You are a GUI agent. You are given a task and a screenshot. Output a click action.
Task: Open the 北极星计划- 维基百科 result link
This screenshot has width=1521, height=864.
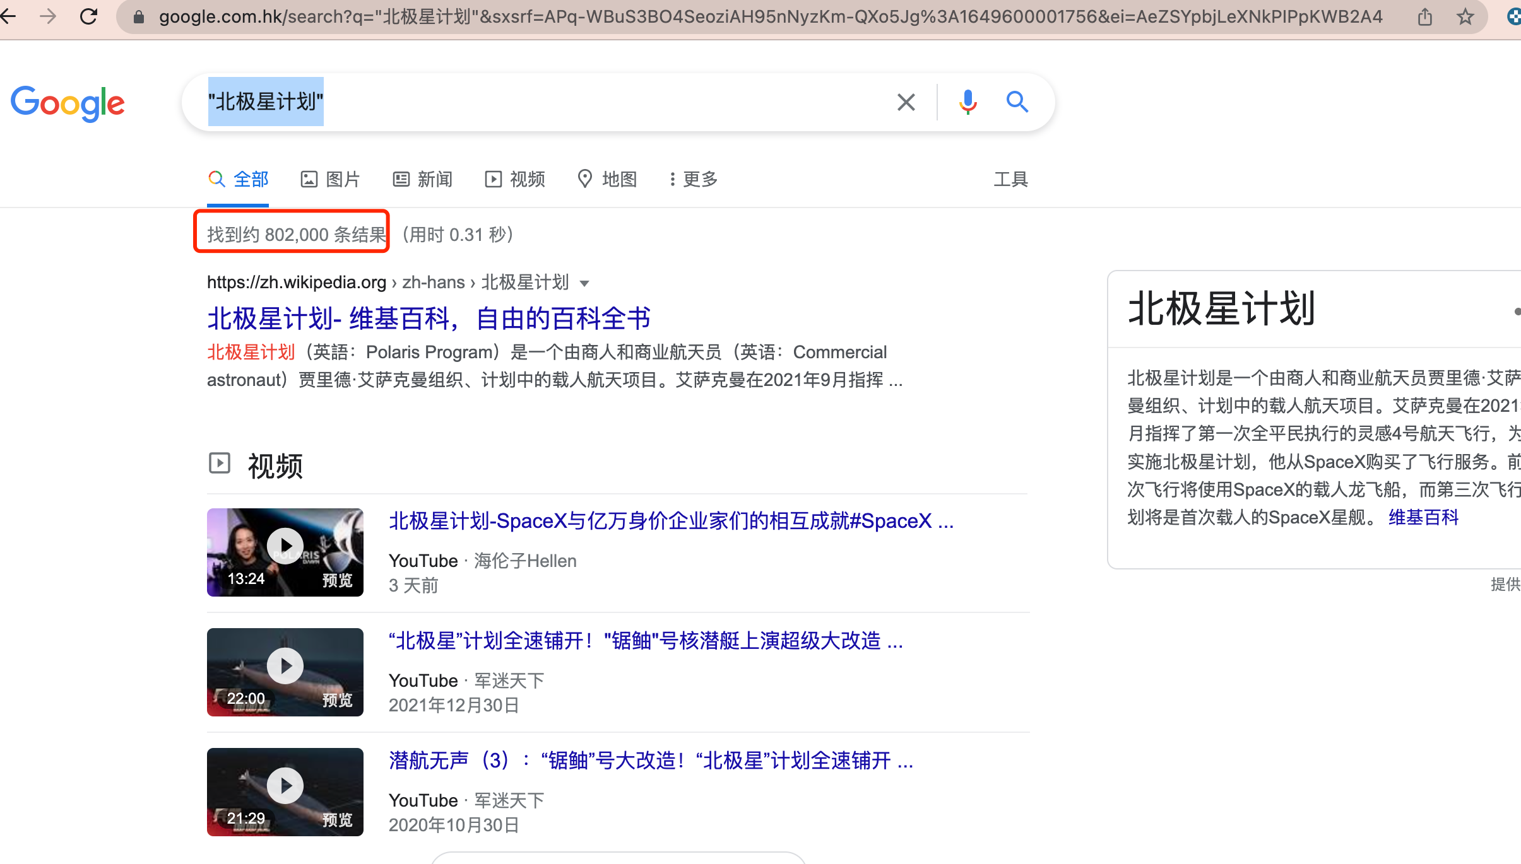(x=429, y=318)
